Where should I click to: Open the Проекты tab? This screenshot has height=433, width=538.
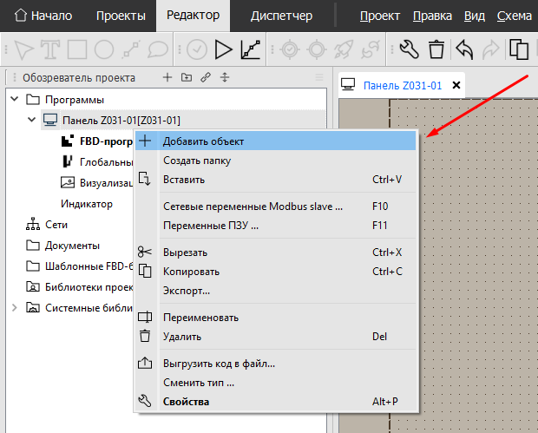[121, 16]
